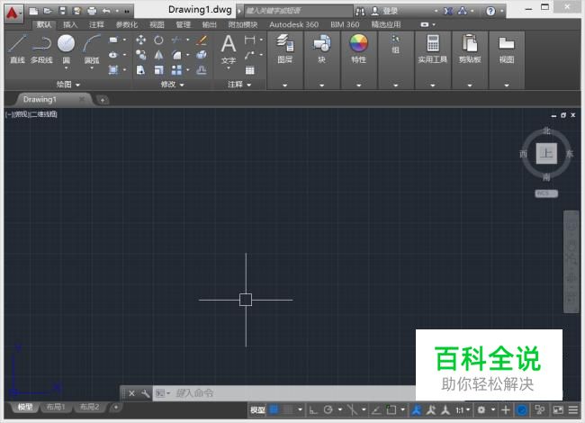This screenshot has width=585, height=423.
Task: Toggle polar tracking in status bar
Action: coord(328,409)
